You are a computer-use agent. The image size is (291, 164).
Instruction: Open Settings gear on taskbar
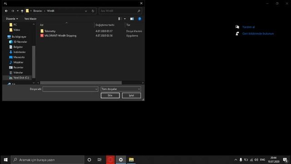coord(121,160)
